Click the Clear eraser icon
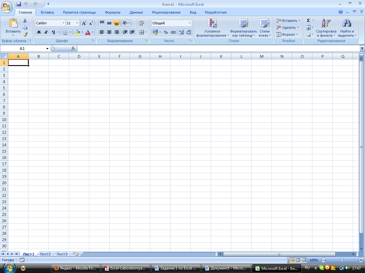The width and height of the screenshot is (365, 273). (x=308, y=34)
